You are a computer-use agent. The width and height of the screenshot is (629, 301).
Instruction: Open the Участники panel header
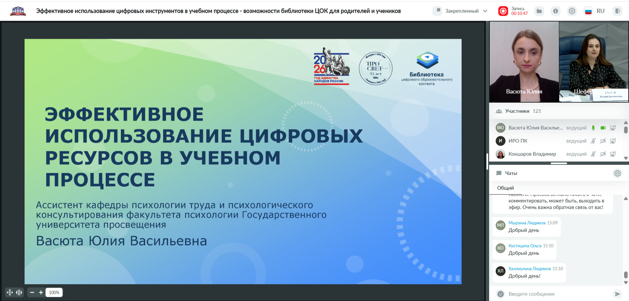coord(517,111)
